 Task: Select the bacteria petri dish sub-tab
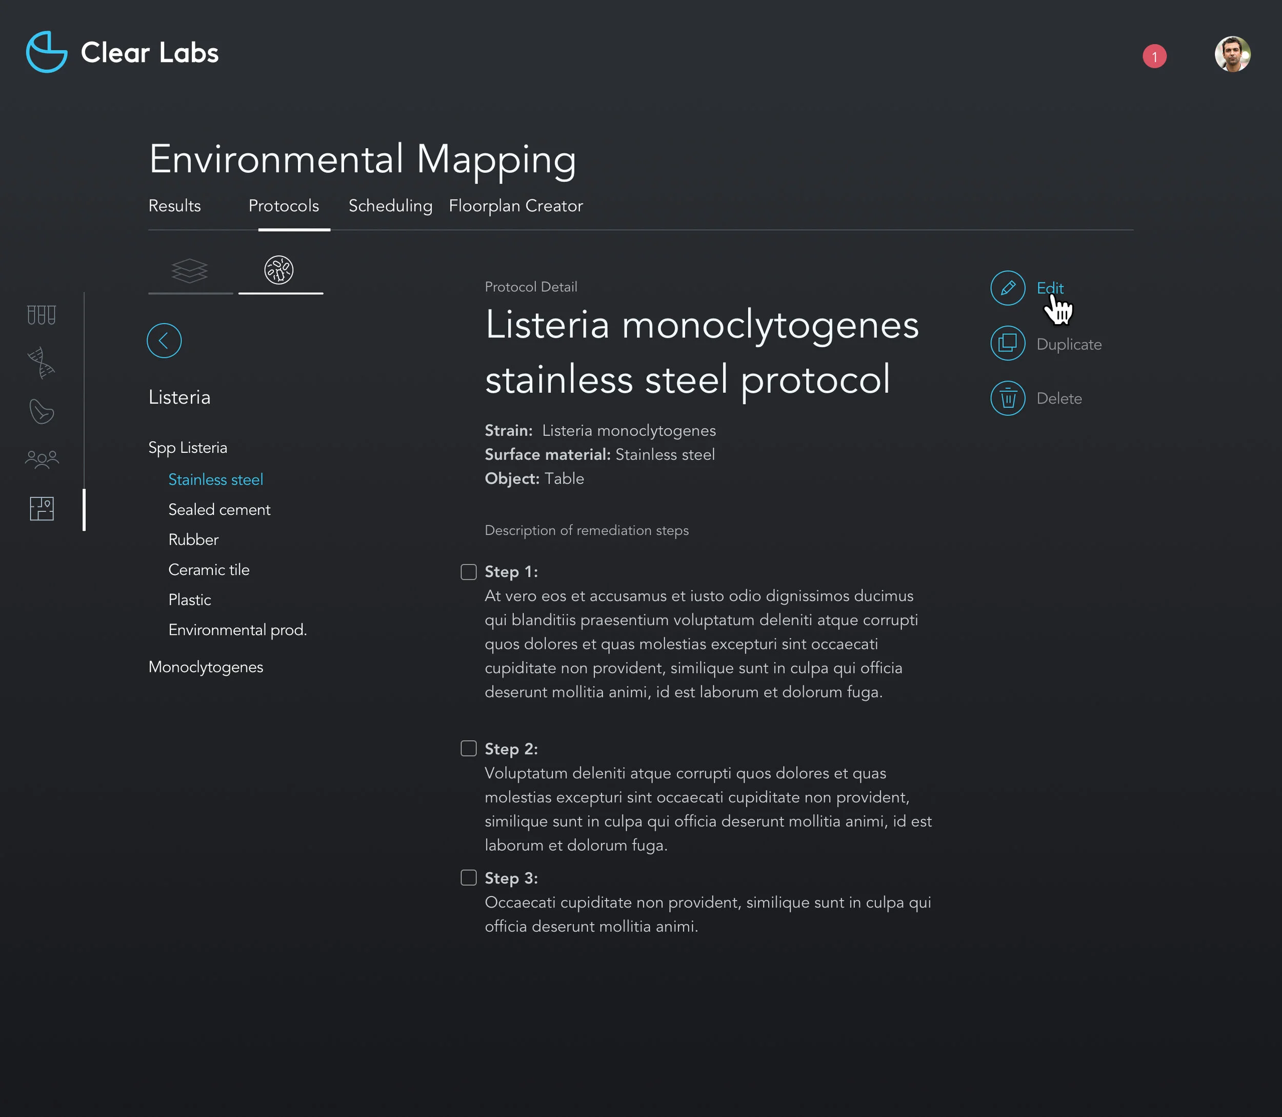point(278,270)
